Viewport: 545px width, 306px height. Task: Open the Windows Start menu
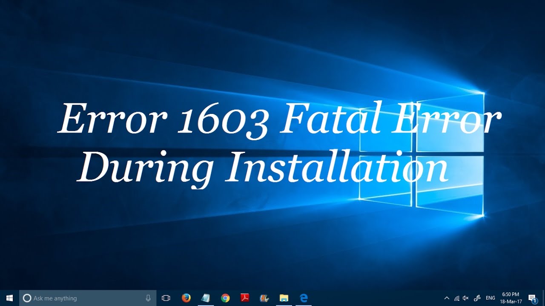(x=9, y=298)
